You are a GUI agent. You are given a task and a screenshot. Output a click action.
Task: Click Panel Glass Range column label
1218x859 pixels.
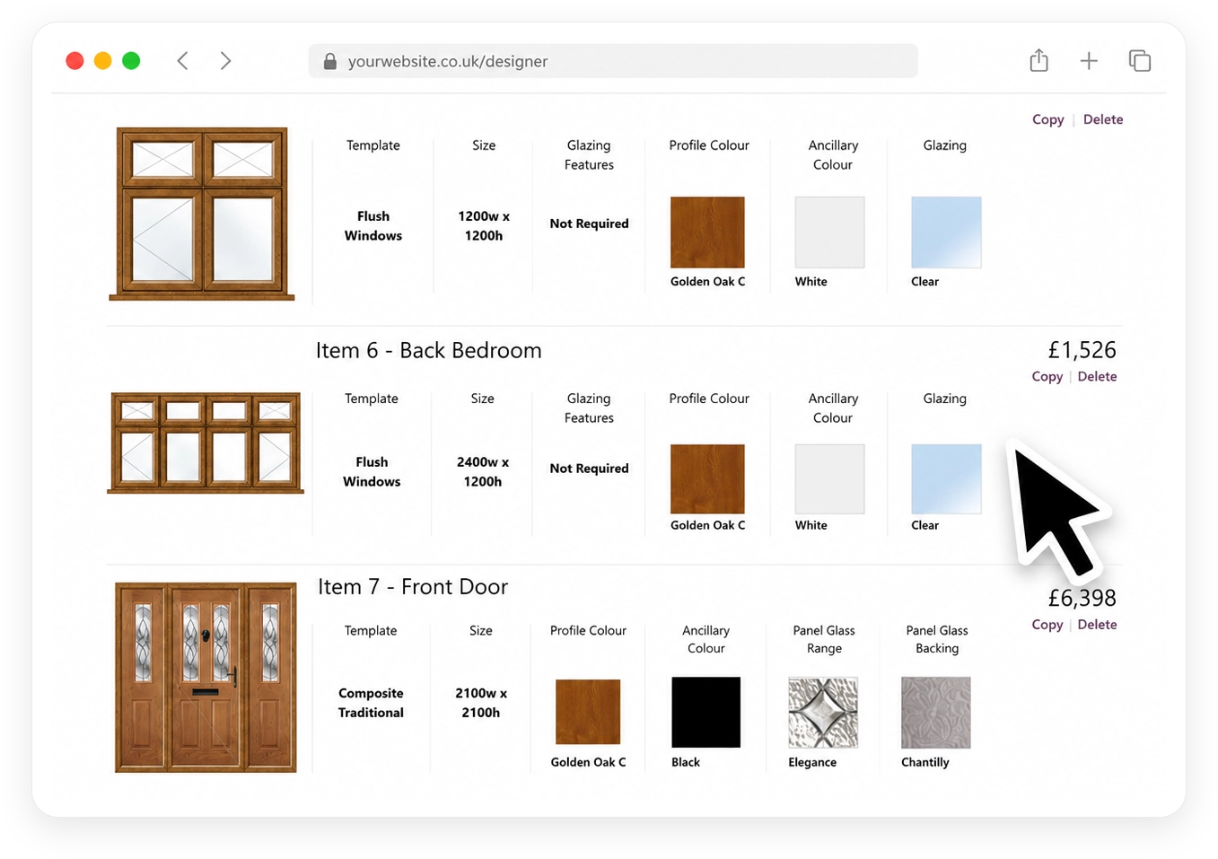coord(824,639)
